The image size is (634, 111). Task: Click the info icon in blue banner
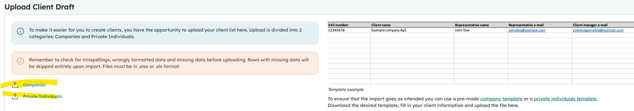click(20, 31)
